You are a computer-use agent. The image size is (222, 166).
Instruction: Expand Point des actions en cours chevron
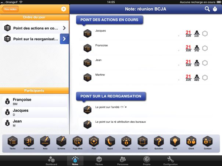(64, 28)
